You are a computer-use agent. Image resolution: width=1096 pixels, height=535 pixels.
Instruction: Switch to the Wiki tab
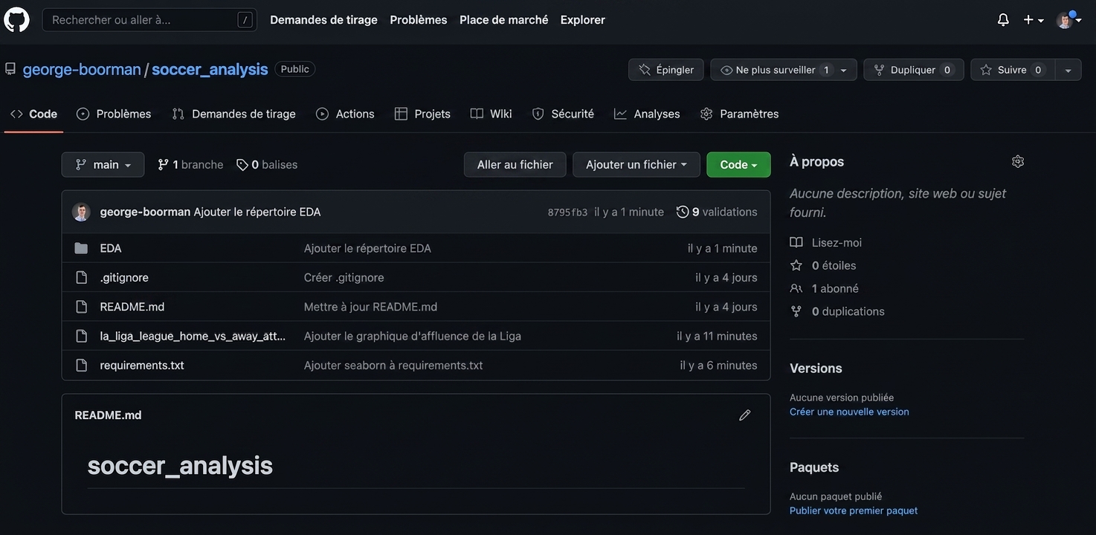491,114
